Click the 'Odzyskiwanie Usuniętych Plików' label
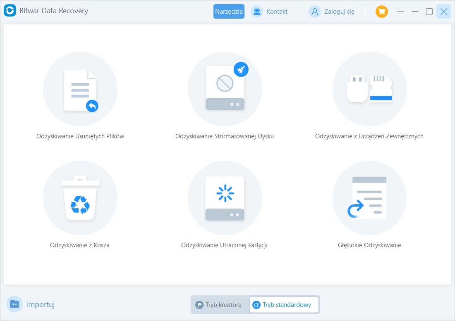 click(x=80, y=136)
